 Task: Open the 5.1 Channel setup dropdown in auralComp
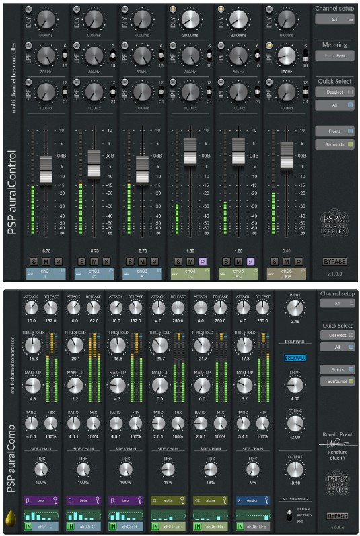[x=337, y=303]
